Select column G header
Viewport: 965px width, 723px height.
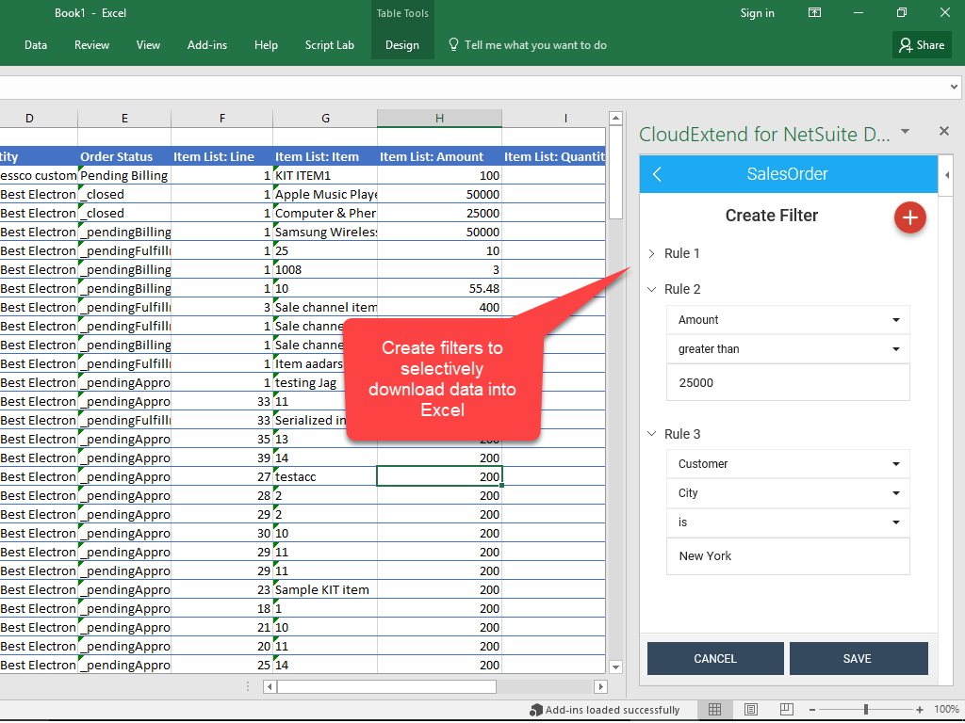pyautogui.click(x=325, y=118)
